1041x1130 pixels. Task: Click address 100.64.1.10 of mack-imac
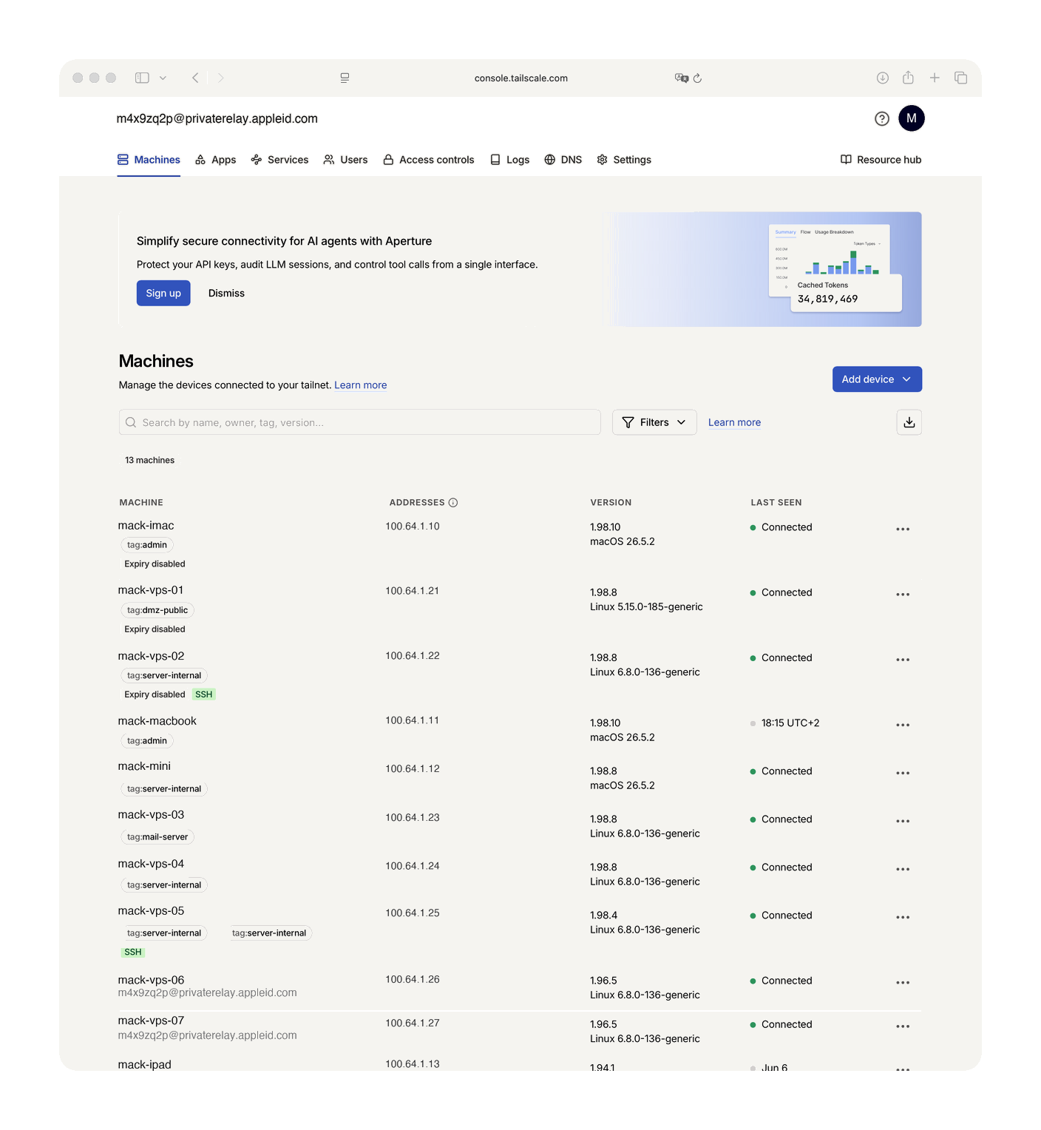413,527
